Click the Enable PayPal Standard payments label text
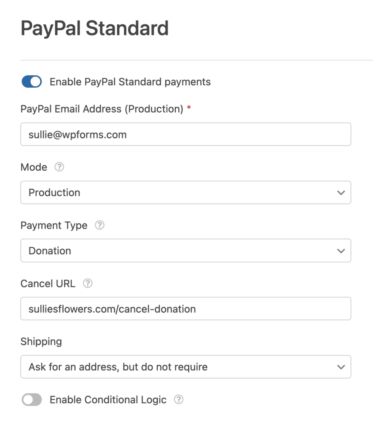373x422 pixels. (130, 82)
